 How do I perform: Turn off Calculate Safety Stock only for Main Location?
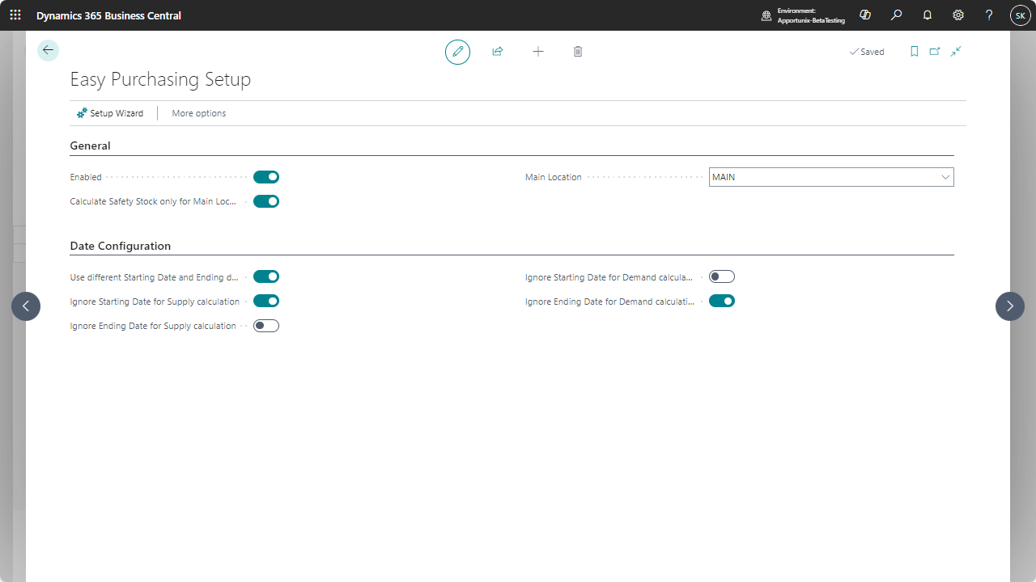tap(265, 200)
